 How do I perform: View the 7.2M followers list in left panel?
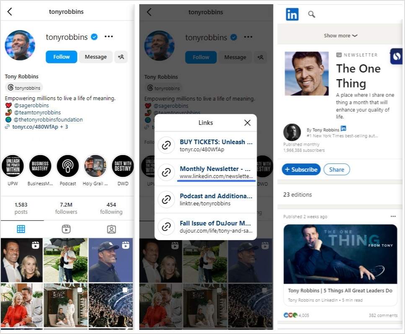[66, 208]
